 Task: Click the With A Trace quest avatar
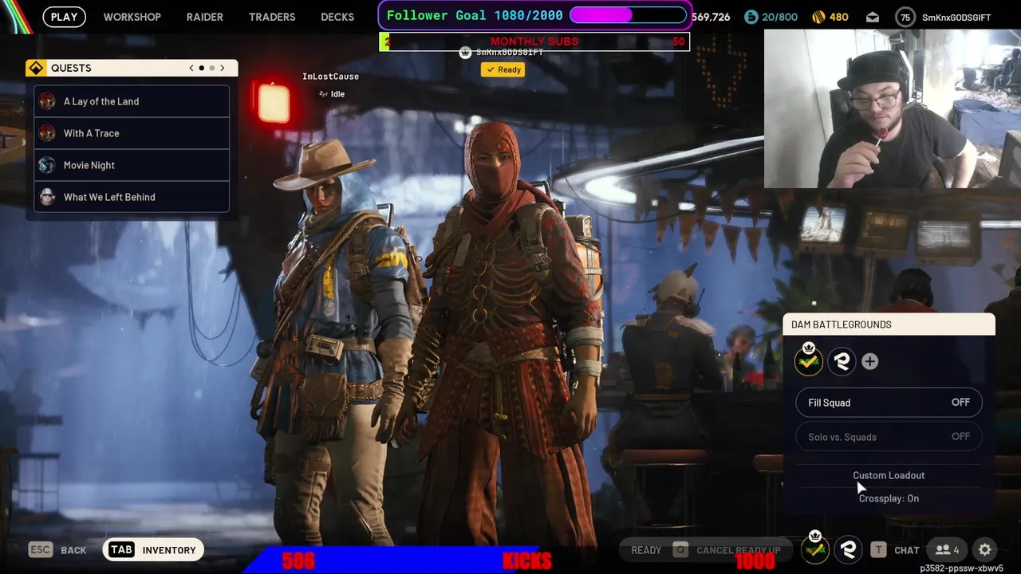[x=47, y=133]
